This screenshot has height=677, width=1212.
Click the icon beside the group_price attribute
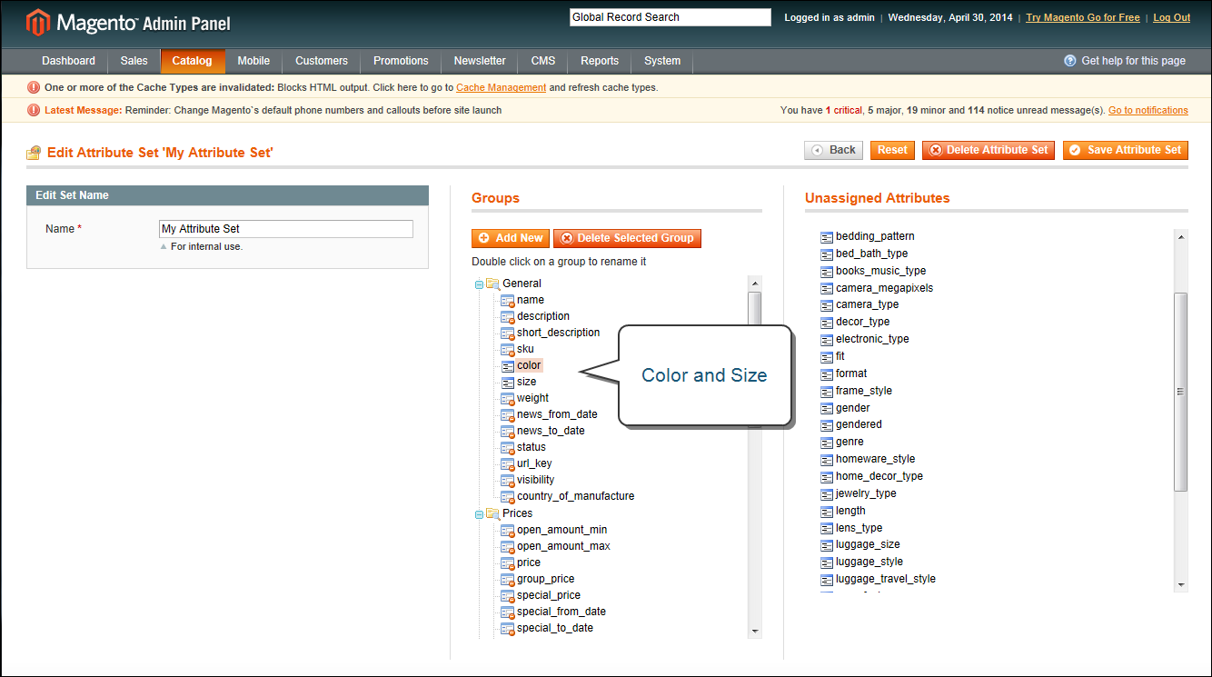pos(508,579)
